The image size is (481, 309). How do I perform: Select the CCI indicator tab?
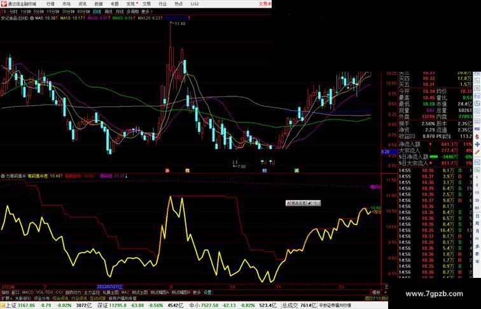tap(59, 293)
